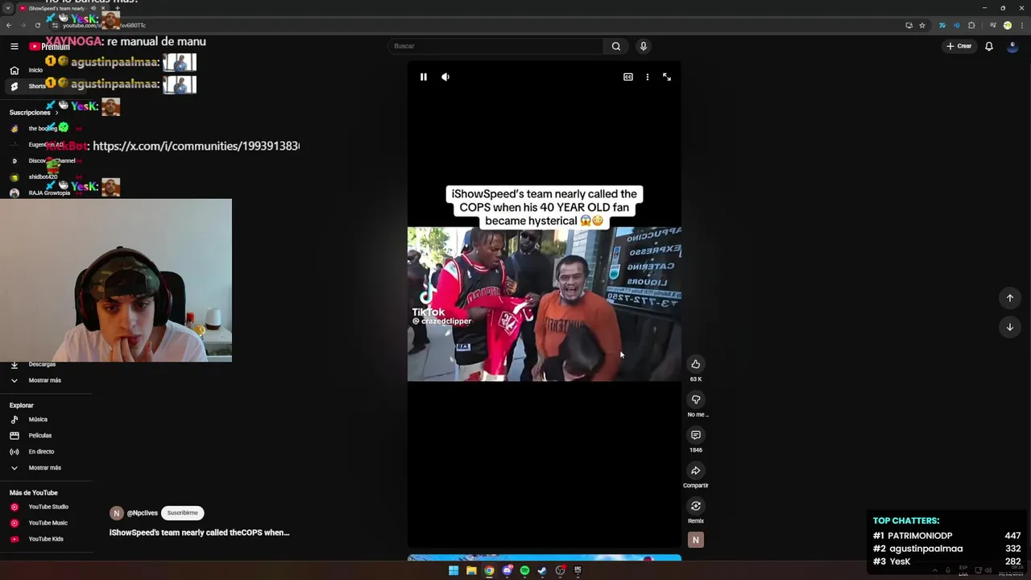The width and height of the screenshot is (1031, 580).
Task: Click the Short video frame
Action: [x=544, y=304]
